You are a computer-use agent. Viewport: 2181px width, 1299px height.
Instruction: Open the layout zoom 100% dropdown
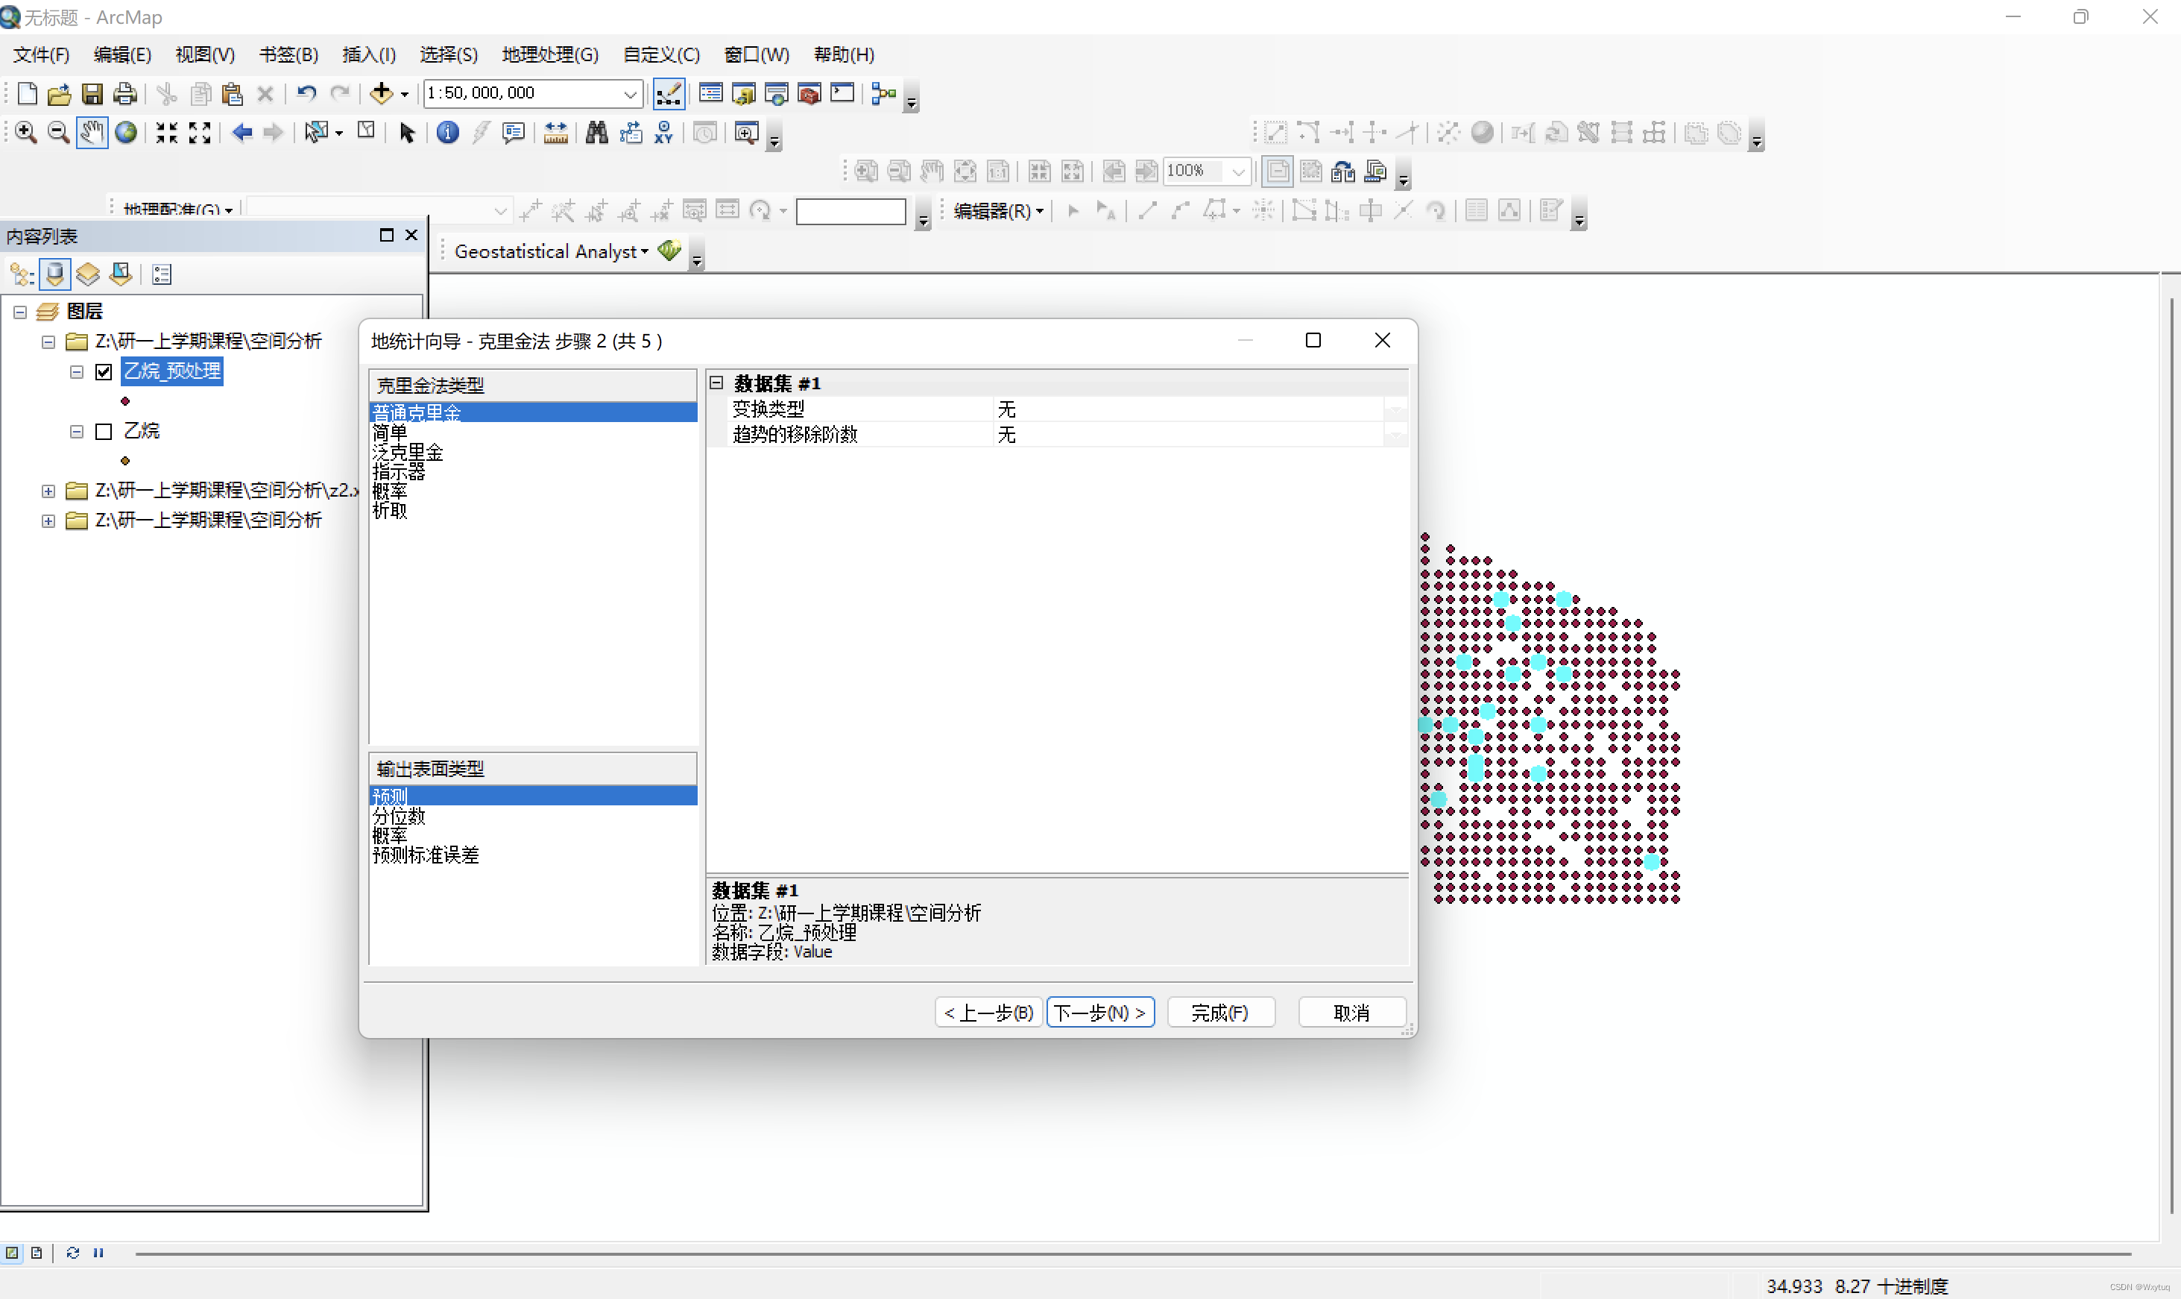click(1237, 172)
